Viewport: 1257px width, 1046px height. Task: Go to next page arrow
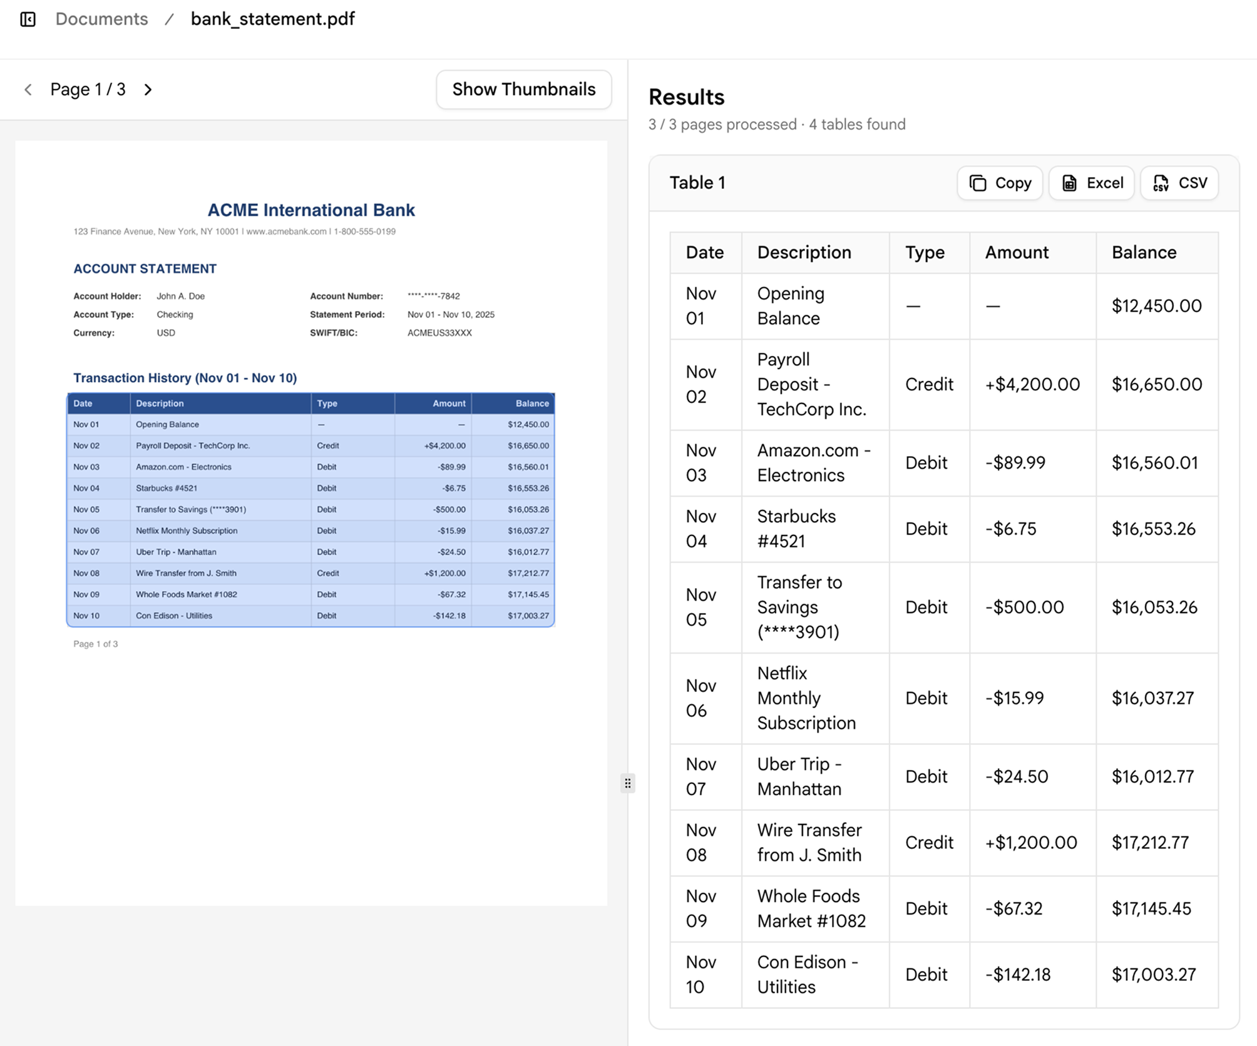click(x=148, y=89)
